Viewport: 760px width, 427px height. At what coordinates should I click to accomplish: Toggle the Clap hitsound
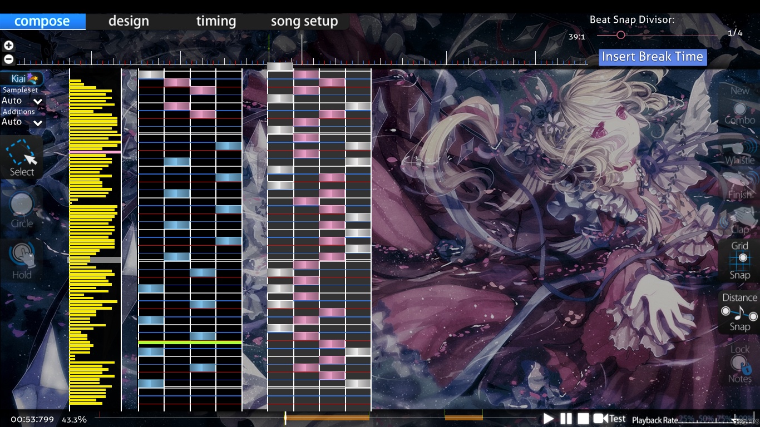739,220
